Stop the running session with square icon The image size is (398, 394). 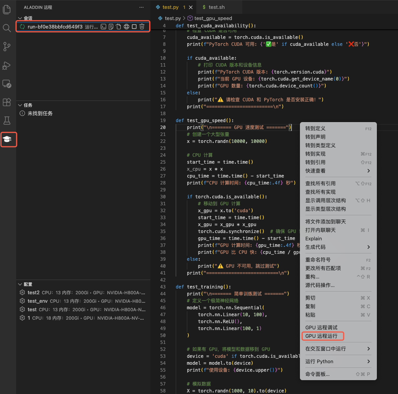tap(134, 27)
